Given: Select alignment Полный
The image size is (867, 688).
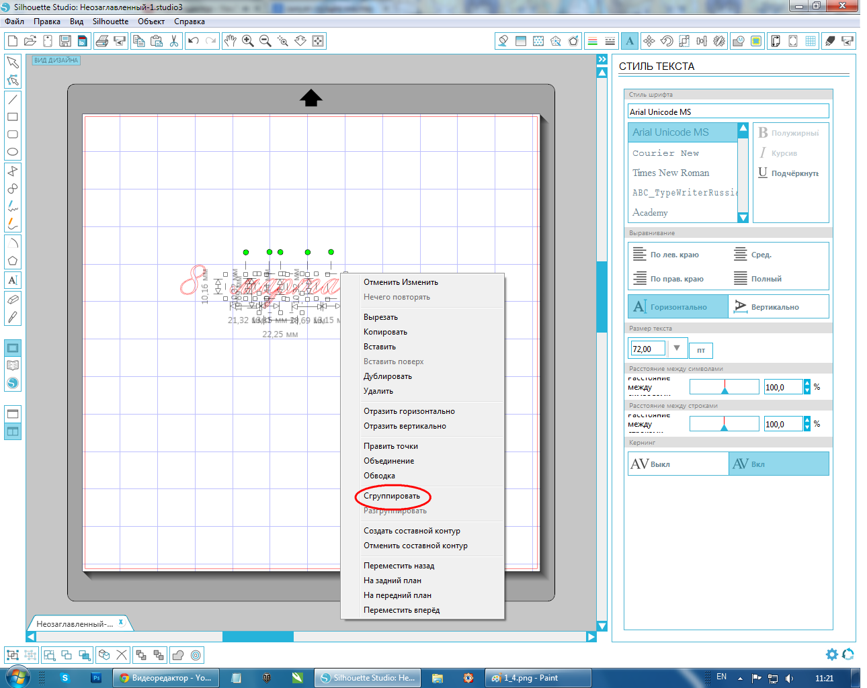Looking at the screenshot, I should tap(758, 279).
